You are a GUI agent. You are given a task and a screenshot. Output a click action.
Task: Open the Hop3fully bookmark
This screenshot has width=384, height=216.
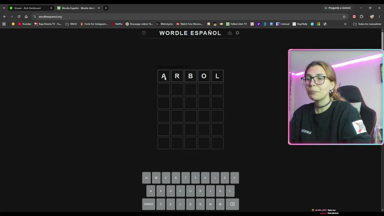point(300,24)
